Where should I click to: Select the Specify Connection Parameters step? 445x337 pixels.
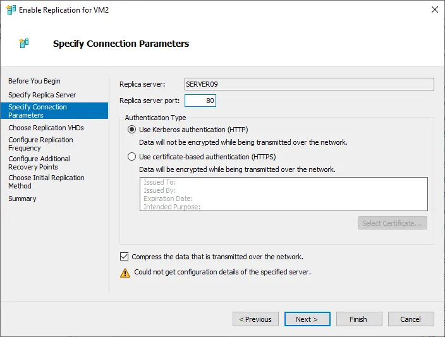pos(37,111)
